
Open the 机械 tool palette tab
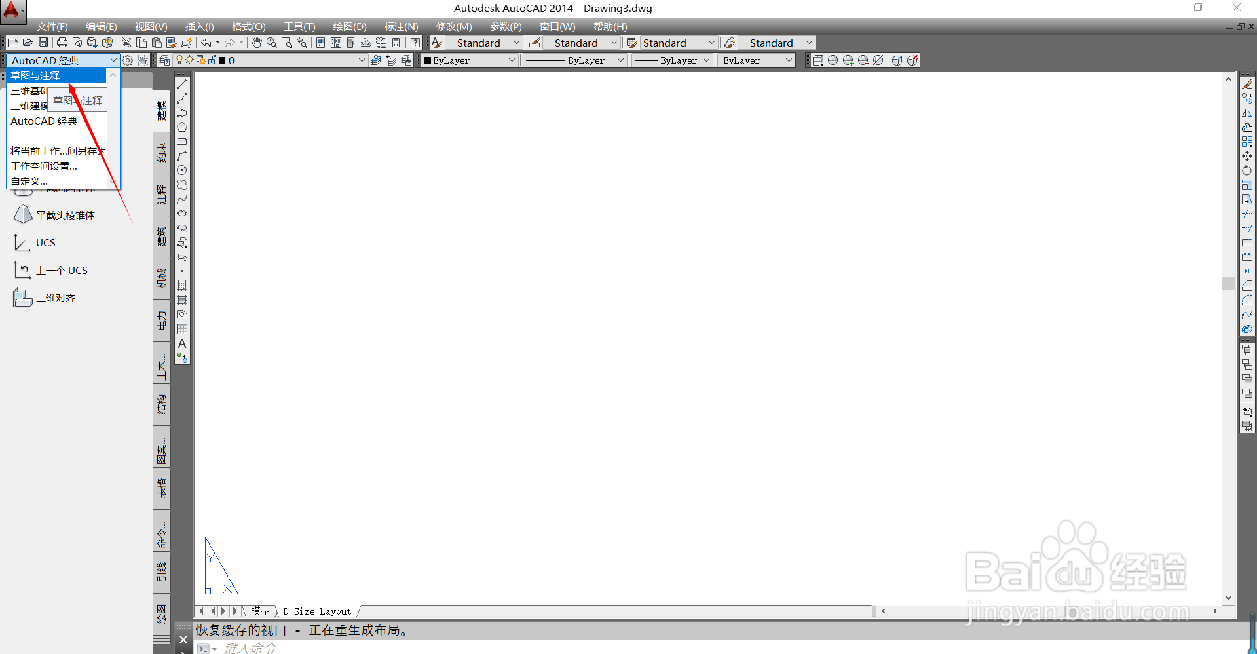coord(161,279)
